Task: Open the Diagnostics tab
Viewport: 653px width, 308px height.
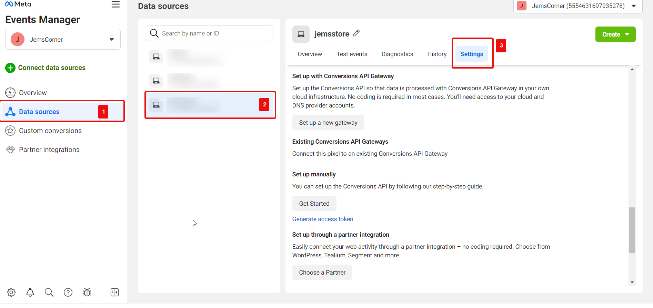Action: [x=397, y=54]
